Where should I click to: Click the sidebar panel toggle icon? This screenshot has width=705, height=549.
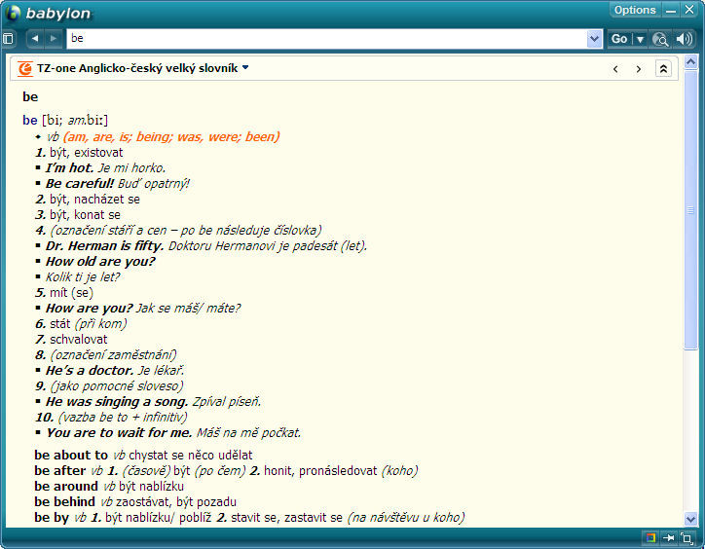pyautogui.click(x=9, y=39)
